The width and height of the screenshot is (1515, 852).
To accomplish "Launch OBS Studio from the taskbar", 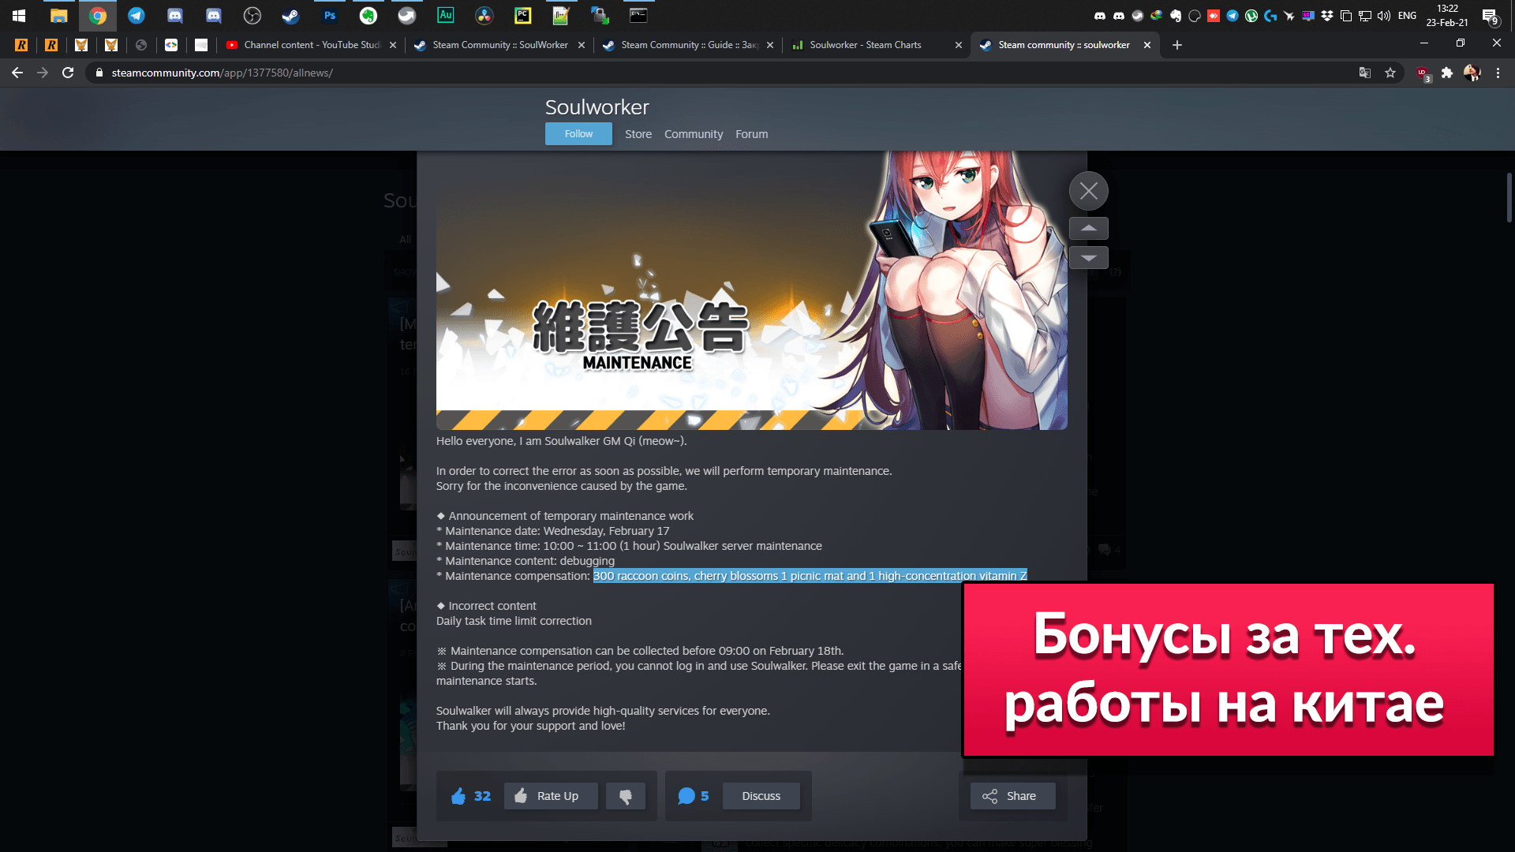I will pyautogui.click(x=252, y=15).
